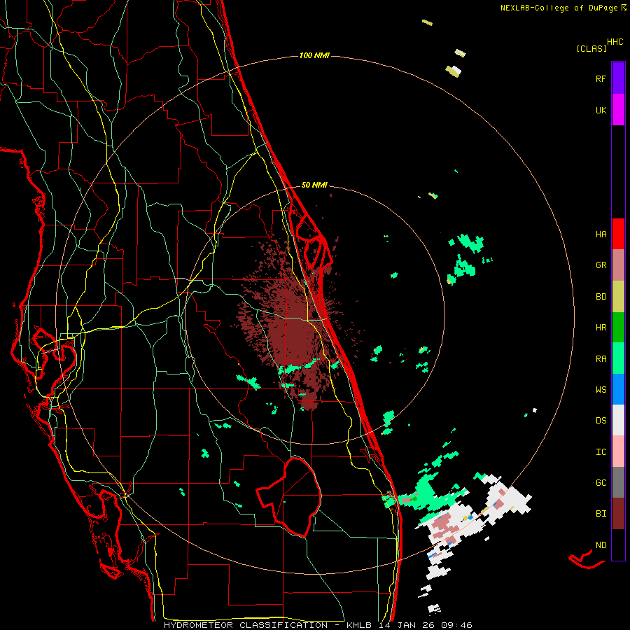
Task: Click the HA legend label
Action: click(x=601, y=234)
